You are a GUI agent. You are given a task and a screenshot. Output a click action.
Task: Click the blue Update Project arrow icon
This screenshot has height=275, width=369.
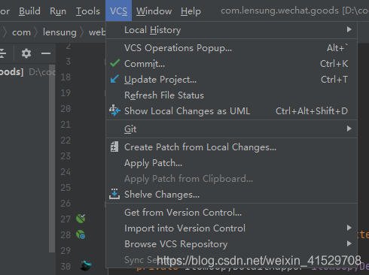tap(114, 79)
